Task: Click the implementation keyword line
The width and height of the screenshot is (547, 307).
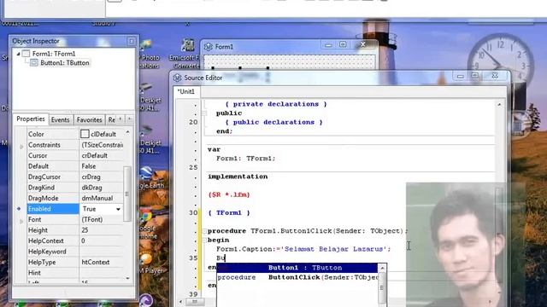Action: [x=238, y=177]
